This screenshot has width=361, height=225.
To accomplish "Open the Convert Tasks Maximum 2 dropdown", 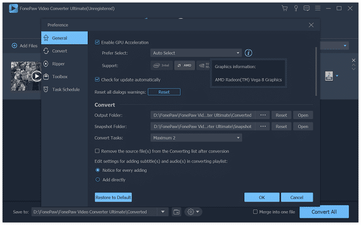I will point(196,138).
